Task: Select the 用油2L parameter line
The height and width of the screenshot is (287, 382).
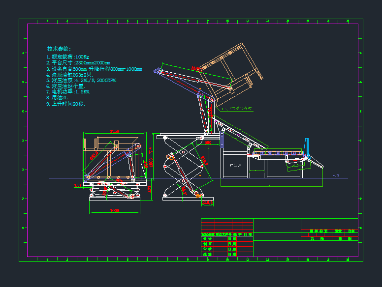Action: (x=61, y=98)
